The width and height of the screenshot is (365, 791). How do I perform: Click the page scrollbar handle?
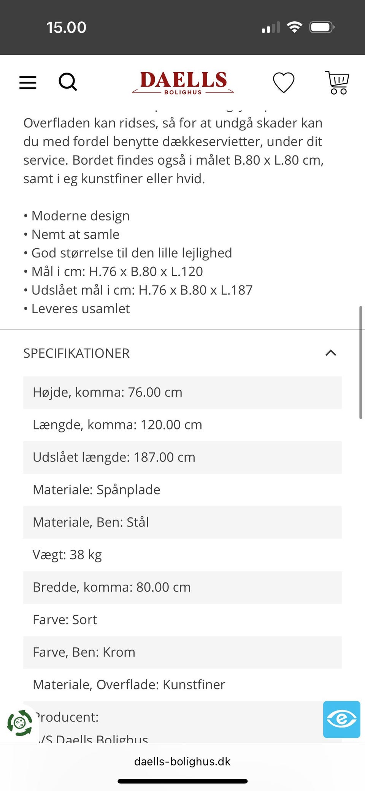pyautogui.click(x=360, y=362)
